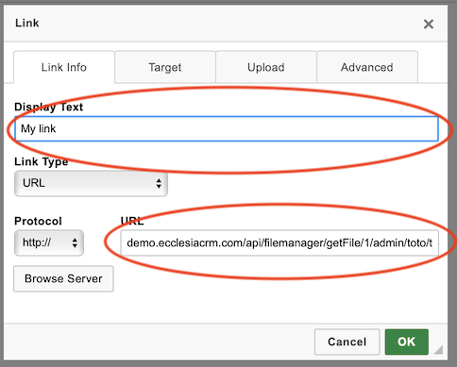
Task: Click the Link dialog title
Action: pos(27,23)
